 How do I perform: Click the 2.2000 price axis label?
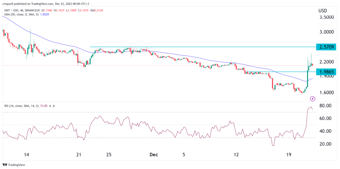tap(326, 62)
